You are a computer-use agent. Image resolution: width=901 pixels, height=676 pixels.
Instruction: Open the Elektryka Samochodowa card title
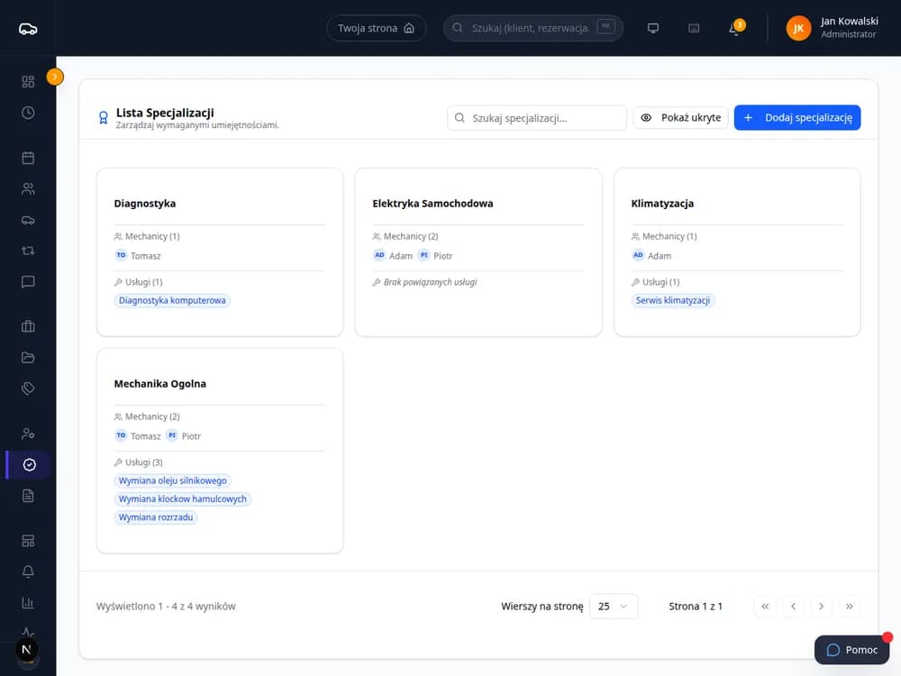(x=432, y=204)
